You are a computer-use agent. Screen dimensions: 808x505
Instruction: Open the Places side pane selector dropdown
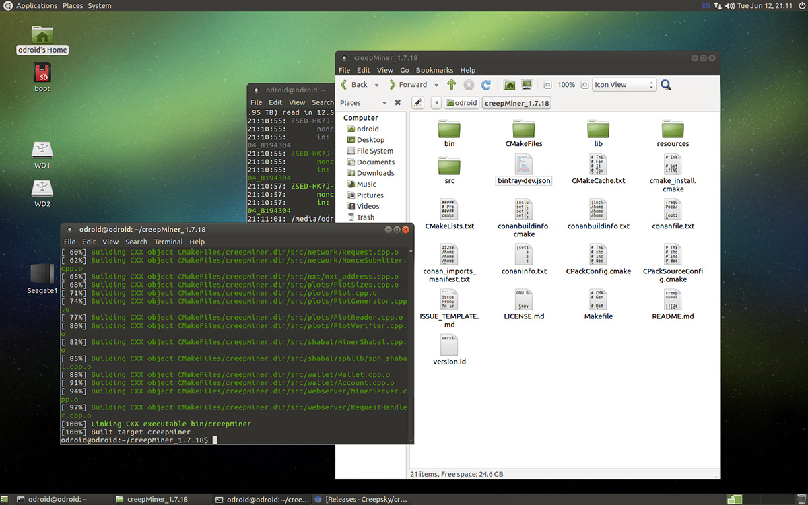click(362, 103)
